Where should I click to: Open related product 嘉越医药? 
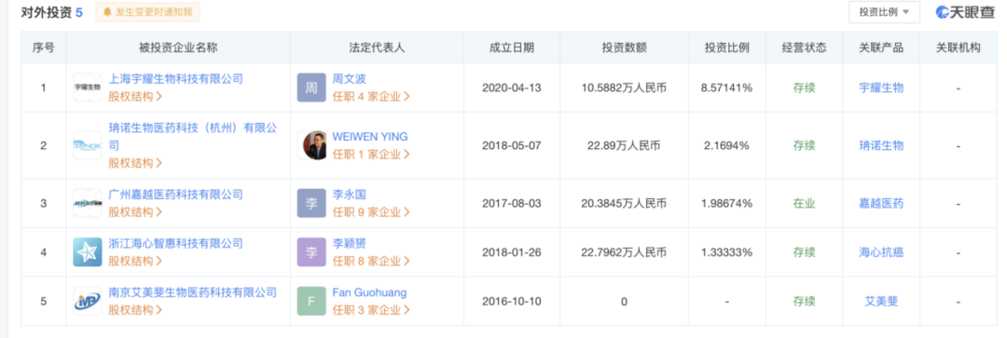coord(881,203)
